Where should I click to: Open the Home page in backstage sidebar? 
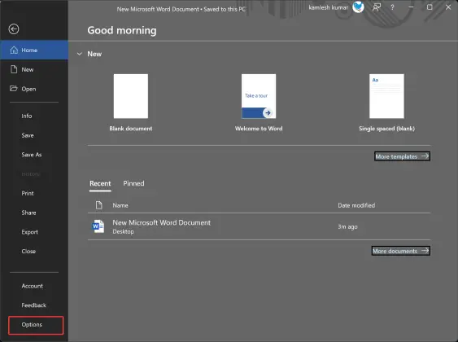(x=34, y=50)
